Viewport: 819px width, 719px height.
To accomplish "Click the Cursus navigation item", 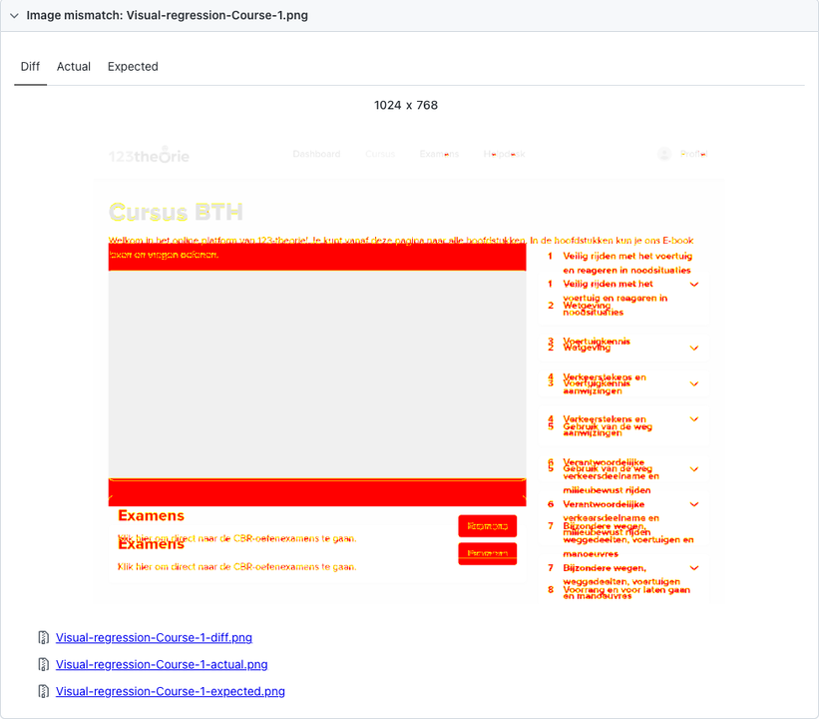I will (x=380, y=154).
